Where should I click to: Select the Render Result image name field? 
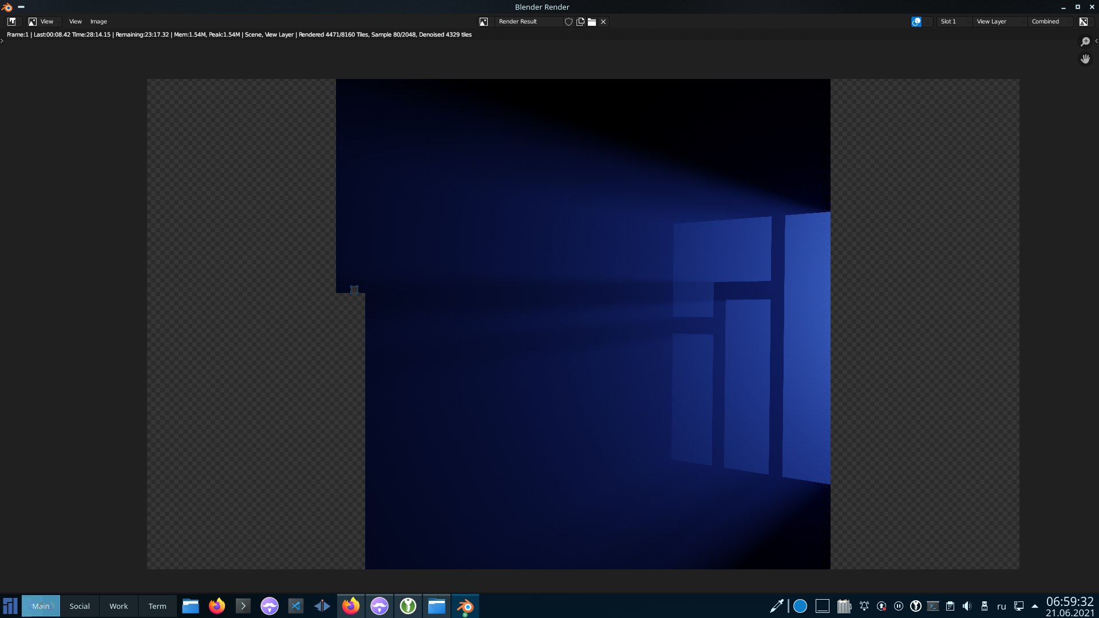[x=529, y=21]
